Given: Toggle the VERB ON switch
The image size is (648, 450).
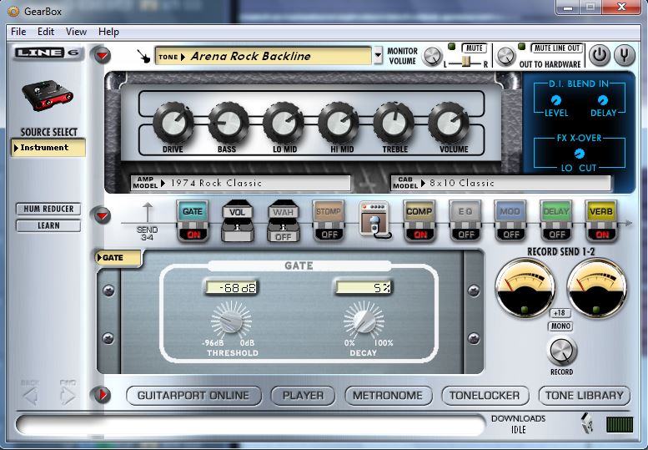Looking at the screenshot, I should pyautogui.click(x=602, y=235).
